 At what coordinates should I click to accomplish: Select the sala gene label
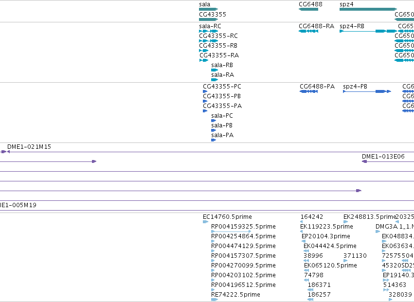(x=205, y=4)
